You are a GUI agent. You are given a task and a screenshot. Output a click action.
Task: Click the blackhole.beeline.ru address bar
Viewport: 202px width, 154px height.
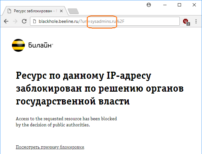tap(105, 21)
